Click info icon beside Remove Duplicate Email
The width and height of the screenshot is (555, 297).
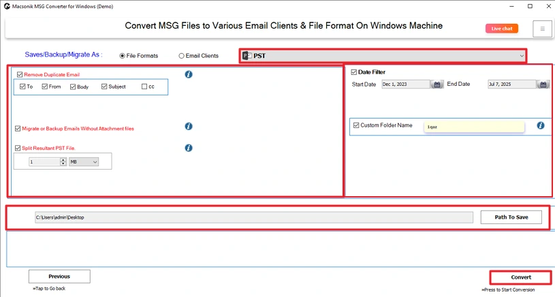189,74
